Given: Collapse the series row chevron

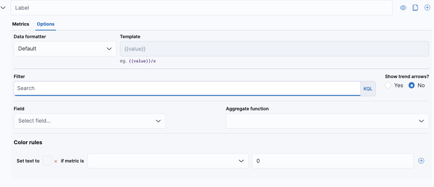Looking at the screenshot, I should pyautogui.click(x=3, y=8).
